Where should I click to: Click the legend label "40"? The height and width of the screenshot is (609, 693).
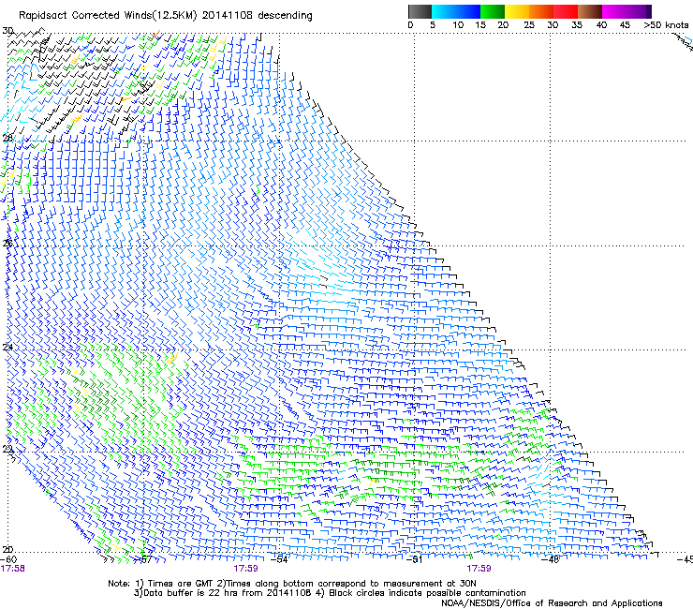click(601, 25)
